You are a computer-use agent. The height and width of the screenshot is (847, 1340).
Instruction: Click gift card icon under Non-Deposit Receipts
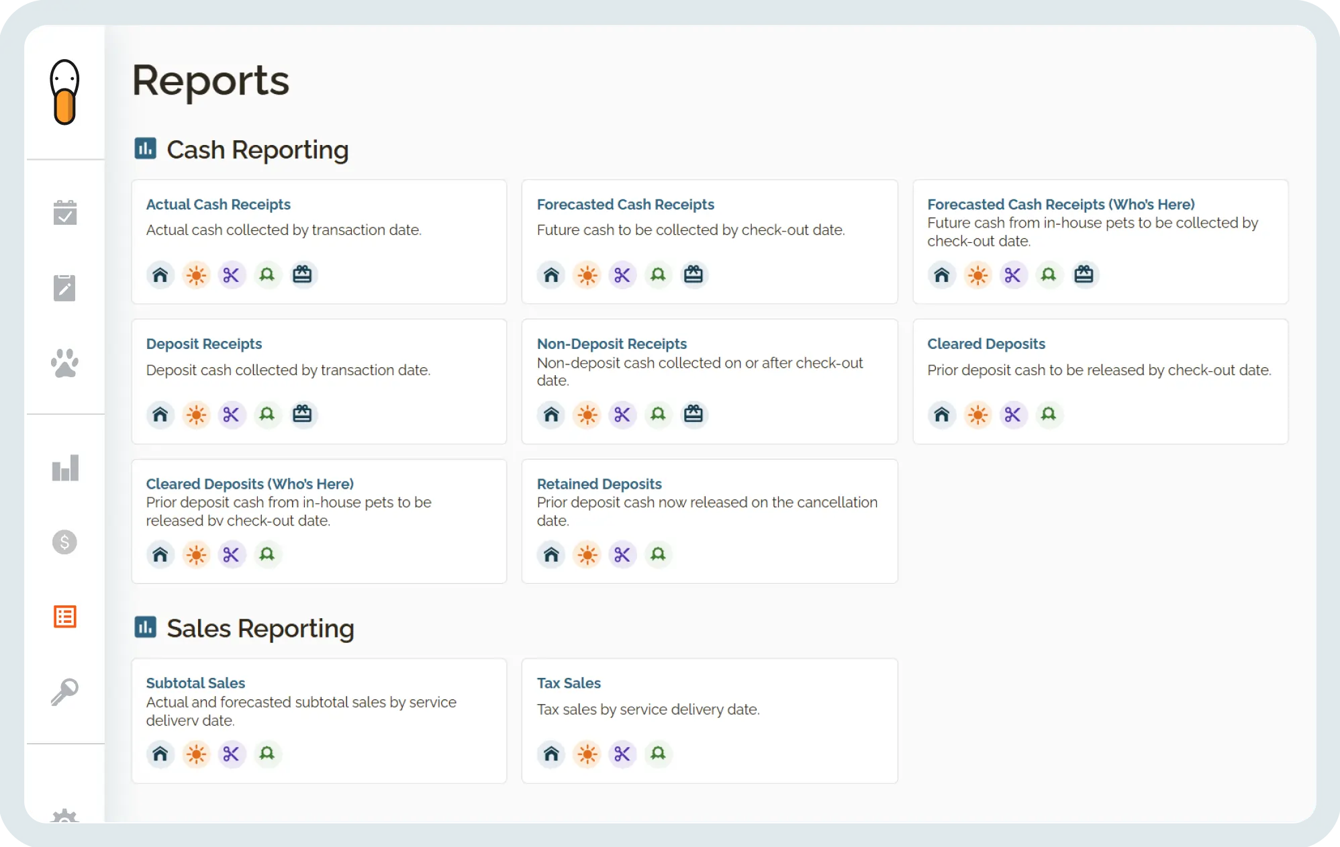(693, 414)
